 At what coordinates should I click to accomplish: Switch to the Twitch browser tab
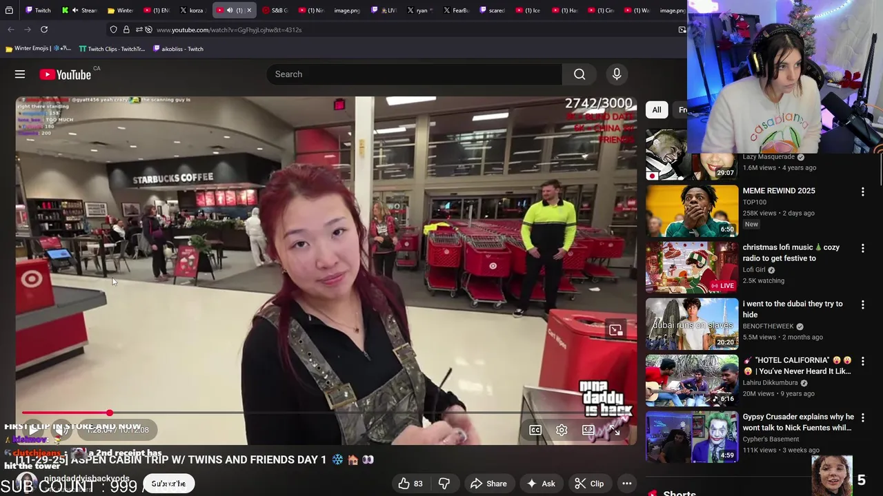37,10
